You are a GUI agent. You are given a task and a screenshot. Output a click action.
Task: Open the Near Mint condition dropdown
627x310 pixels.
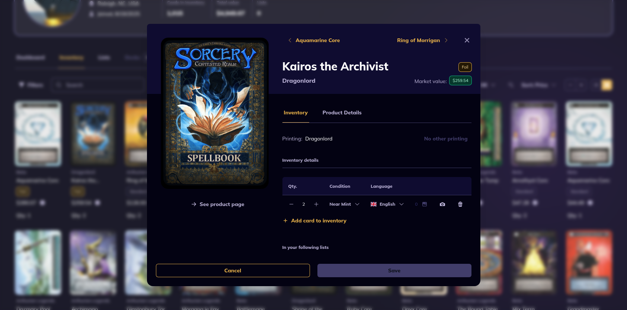point(344,204)
